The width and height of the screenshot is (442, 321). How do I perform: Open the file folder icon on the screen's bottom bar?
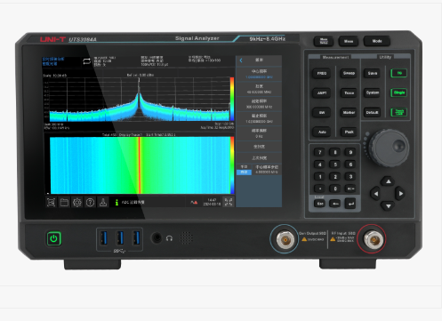click(64, 203)
